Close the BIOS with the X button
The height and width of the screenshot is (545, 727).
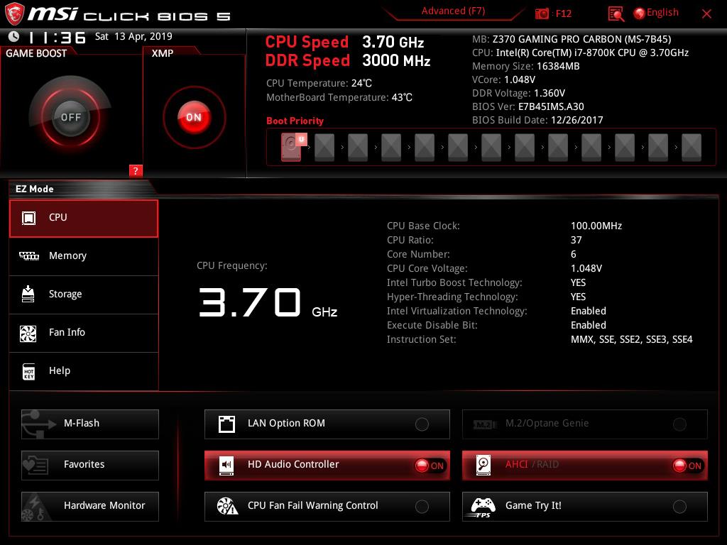tap(706, 14)
